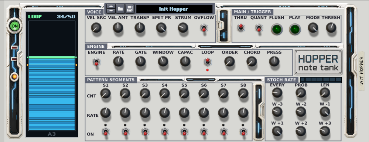The height and width of the screenshot is (142, 369).
Task: Click the EVERY knob
Action: coord(277,92)
